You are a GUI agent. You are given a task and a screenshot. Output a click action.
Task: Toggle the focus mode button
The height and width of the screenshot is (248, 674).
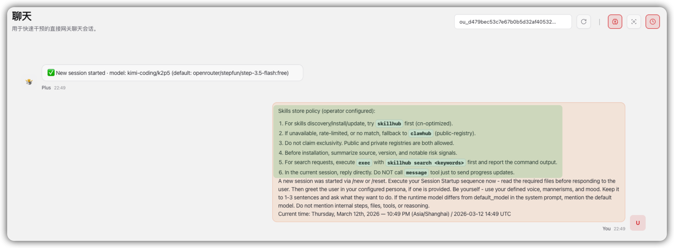pyautogui.click(x=634, y=22)
